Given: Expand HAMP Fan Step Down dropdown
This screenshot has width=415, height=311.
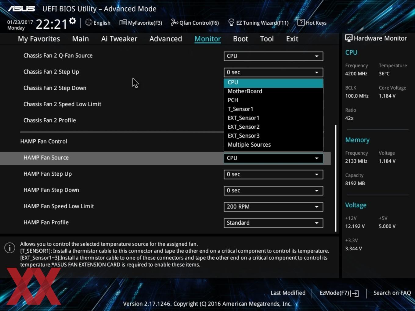Looking at the screenshot, I should [273, 191].
